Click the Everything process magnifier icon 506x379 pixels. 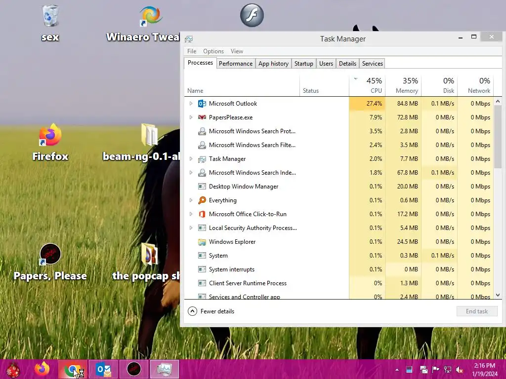pos(202,200)
